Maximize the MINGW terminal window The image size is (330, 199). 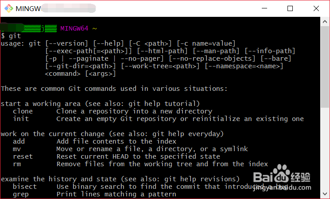click(290, 8)
